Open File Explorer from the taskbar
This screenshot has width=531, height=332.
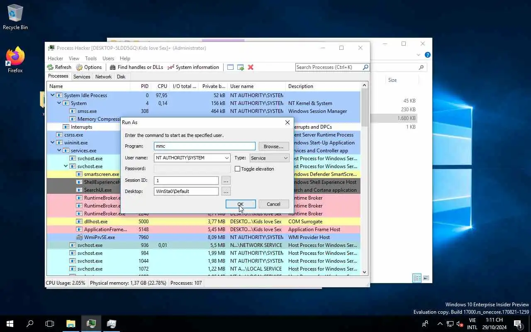pyautogui.click(x=71, y=324)
